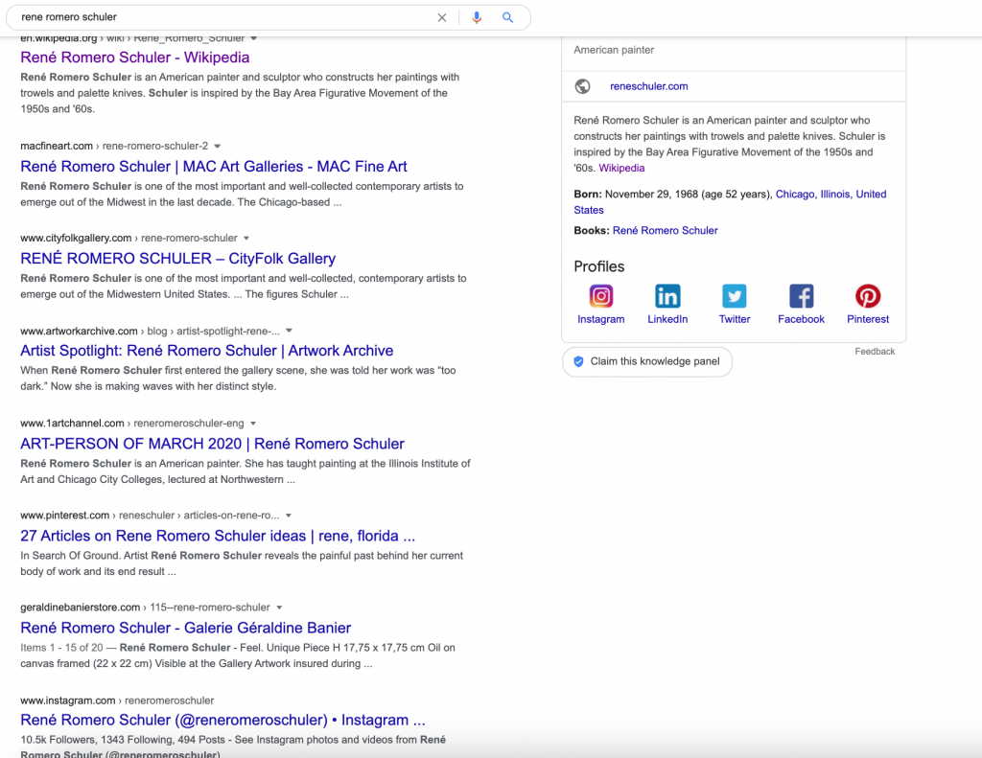Click the shield icon on Claim this knowledge panel

click(x=578, y=361)
